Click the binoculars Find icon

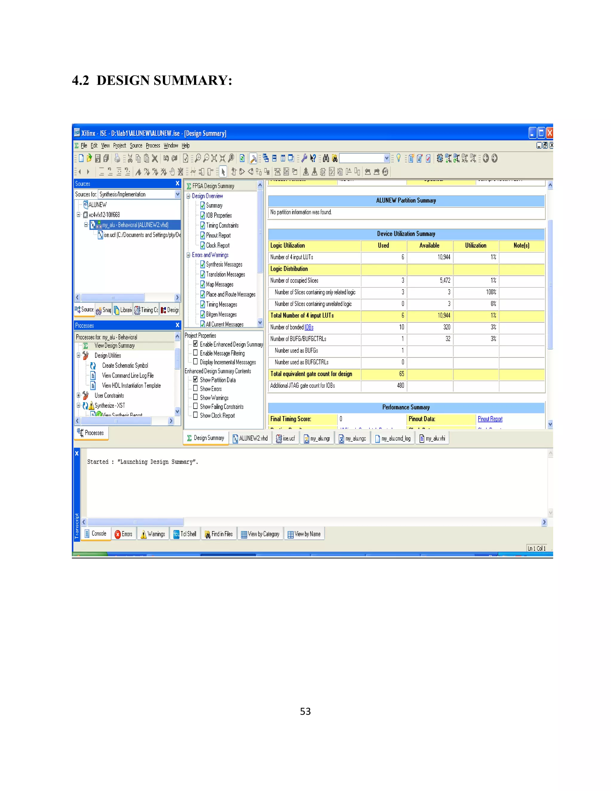[x=326, y=158]
